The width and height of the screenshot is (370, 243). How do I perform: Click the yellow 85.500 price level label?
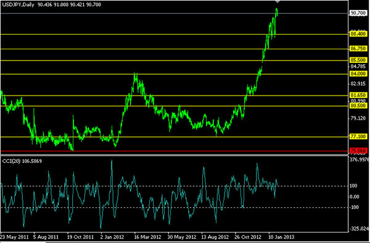click(358, 60)
